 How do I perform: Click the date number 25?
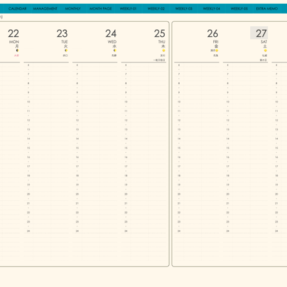(x=160, y=34)
